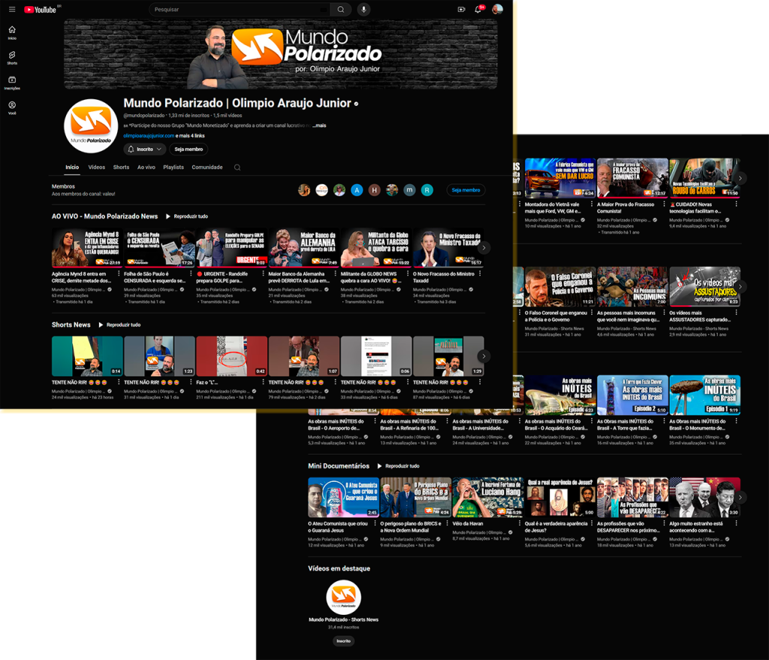Open URGENTE - Randolfe prepara GOLPE video title

pyautogui.click(x=225, y=277)
